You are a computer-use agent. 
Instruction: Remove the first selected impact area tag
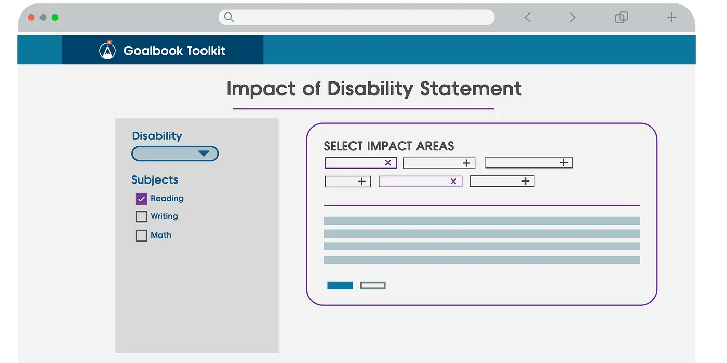pos(388,162)
